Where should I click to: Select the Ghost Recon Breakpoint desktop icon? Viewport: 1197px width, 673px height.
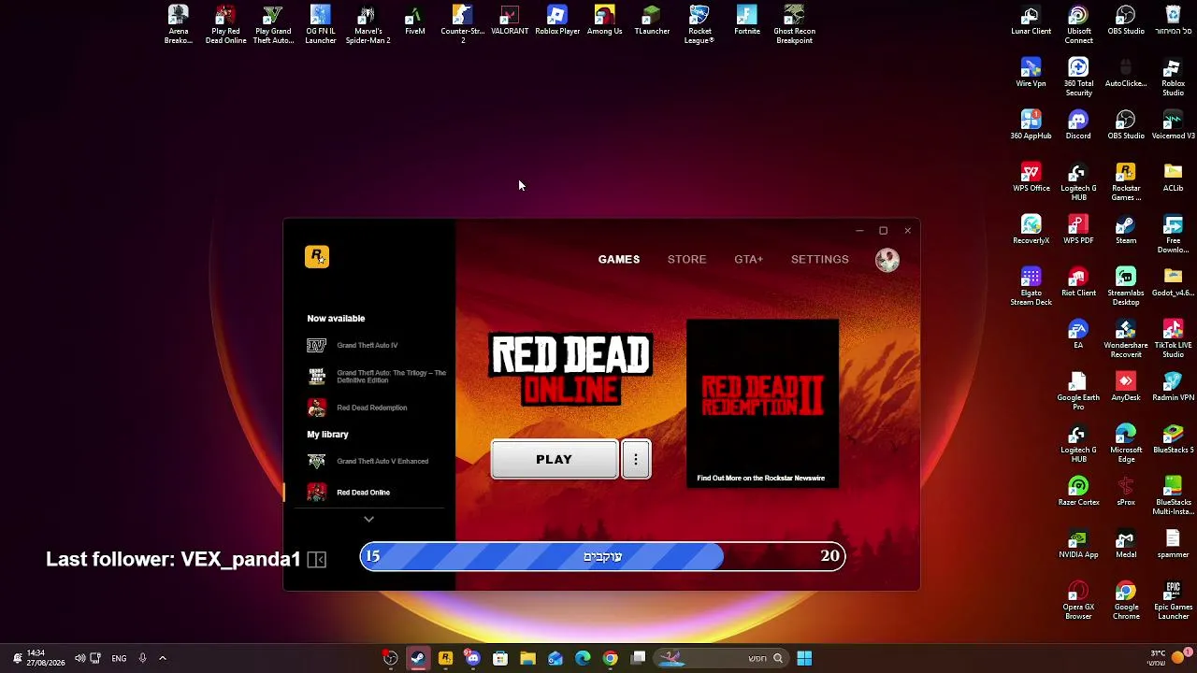tap(794, 25)
